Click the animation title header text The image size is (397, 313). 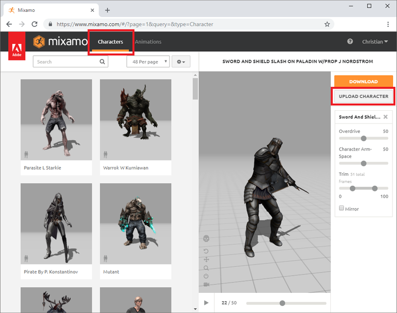point(298,62)
